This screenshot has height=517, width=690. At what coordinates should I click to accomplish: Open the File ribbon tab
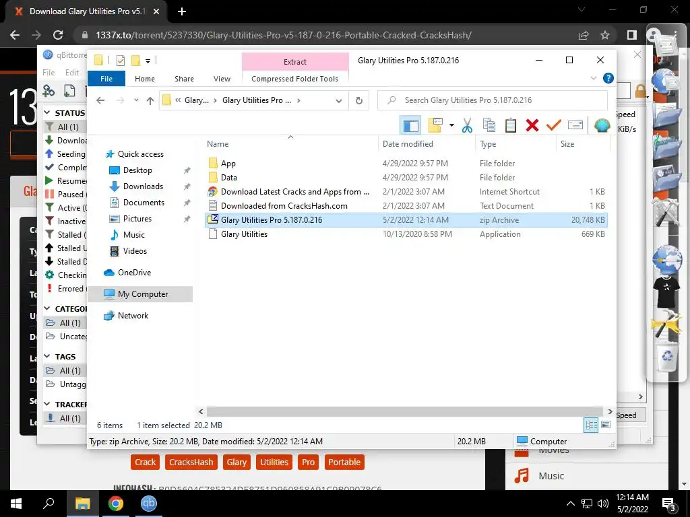[x=106, y=79]
